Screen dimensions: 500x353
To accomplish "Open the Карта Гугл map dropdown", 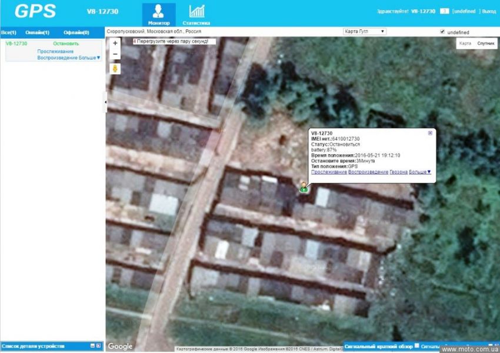I will pos(364,31).
